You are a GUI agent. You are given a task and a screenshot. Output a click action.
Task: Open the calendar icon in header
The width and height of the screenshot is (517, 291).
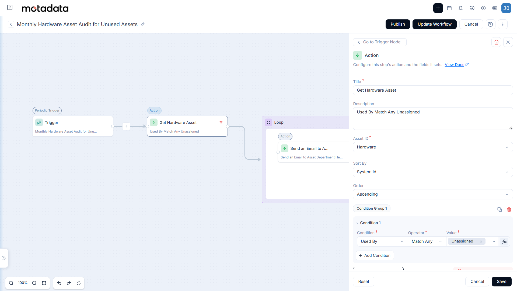(449, 8)
